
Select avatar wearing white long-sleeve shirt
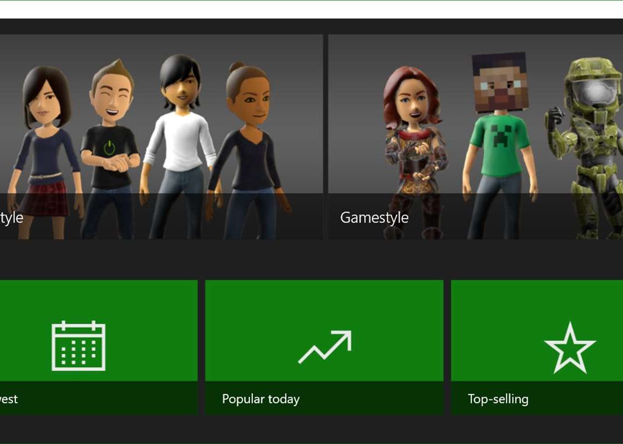(x=179, y=141)
